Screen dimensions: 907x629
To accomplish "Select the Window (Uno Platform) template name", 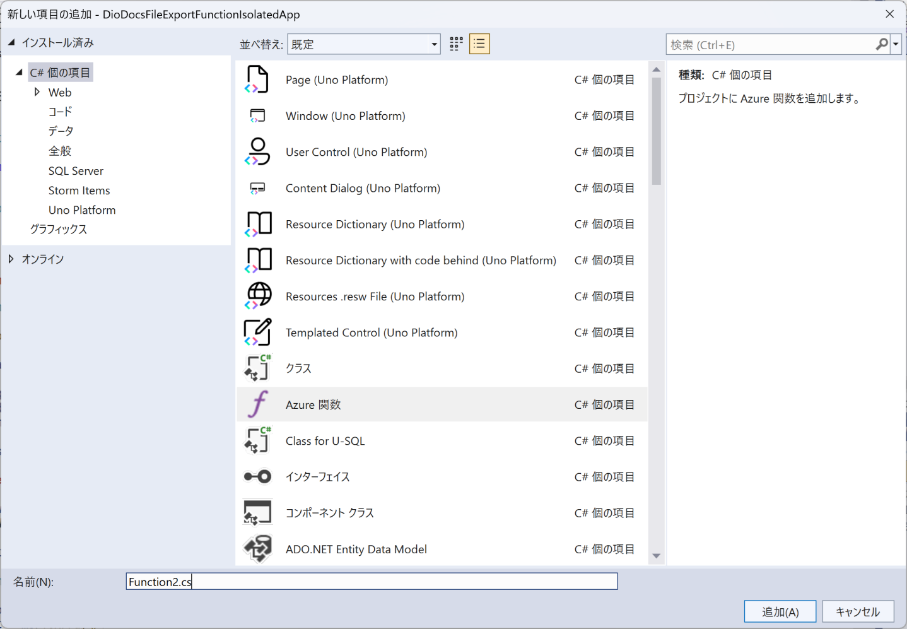I will tap(346, 115).
